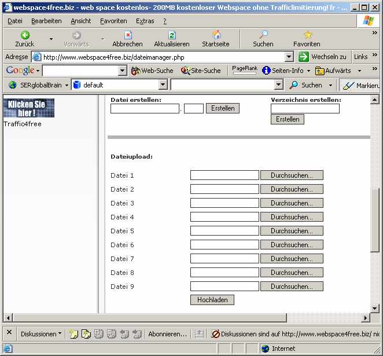The height and width of the screenshot is (356, 383).
Task: Click the Zurück back arrow icon
Action: [25, 35]
